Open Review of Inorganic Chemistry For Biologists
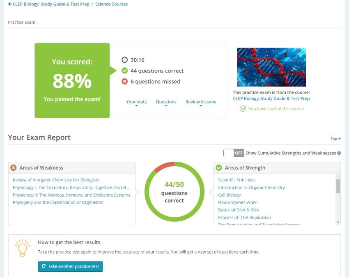349x277 pixels. click(x=56, y=180)
